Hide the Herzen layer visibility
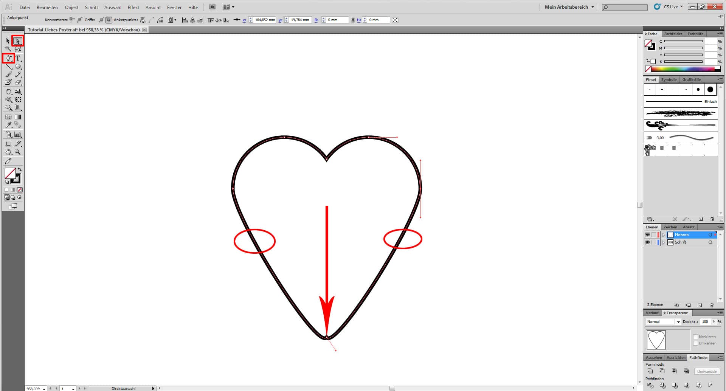This screenshot has height=391, width=726. pos(648,234)
